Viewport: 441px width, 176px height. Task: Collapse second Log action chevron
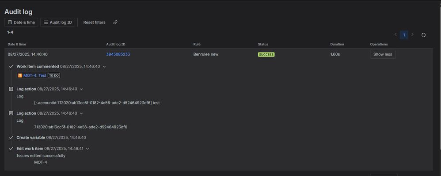(x=82, y=113)
